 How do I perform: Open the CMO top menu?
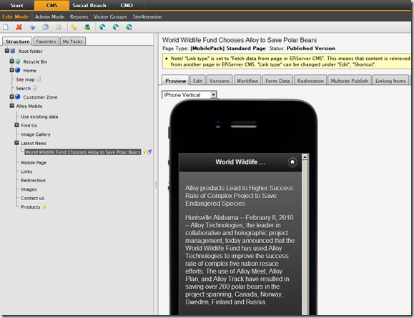[127, 5]
